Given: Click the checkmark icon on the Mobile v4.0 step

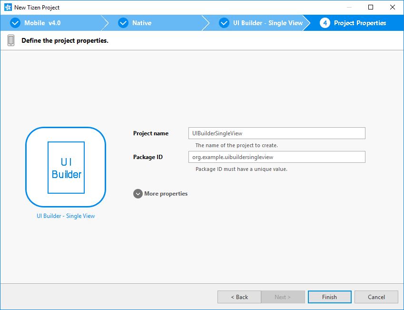Looking at the screenshot, I should tap(15, 22).
